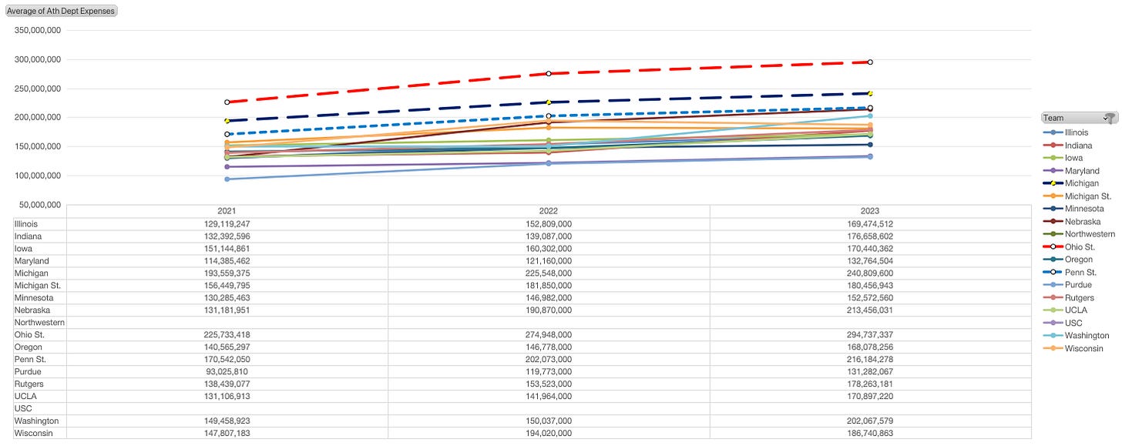Click Ohio St. 2021 data point marker
This screenshot has width=1122, height=446.
click(x=227, y=102)
